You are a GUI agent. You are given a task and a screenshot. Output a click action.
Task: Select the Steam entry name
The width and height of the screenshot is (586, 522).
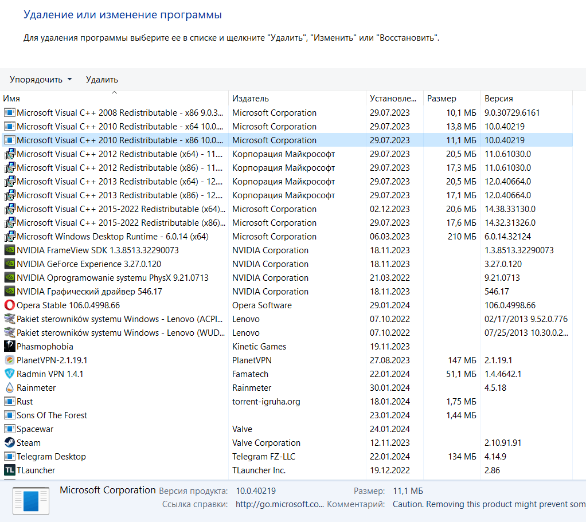point(29,443)
